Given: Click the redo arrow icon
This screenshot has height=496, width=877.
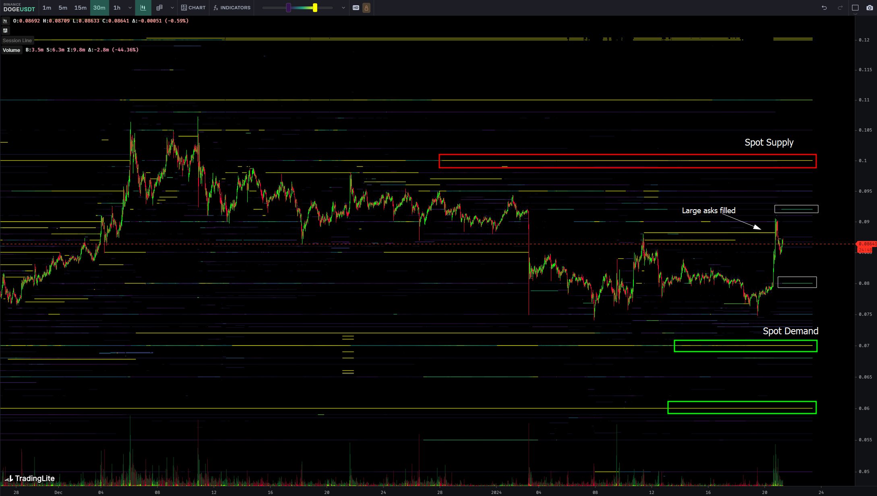Looking at the screenshot, I should 840,7.
